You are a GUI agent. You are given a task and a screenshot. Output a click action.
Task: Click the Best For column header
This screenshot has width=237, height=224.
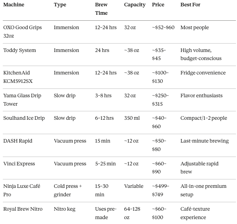pos(190,5)
